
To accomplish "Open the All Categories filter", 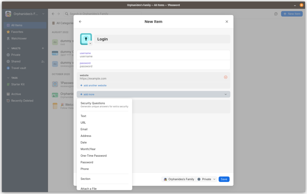I will (63, 23).
